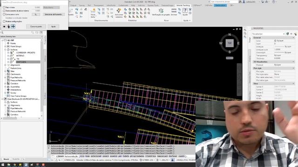Click the Points node in Prospector
The height and width of the screenshot is (167, 298).
tap(13, 43)
